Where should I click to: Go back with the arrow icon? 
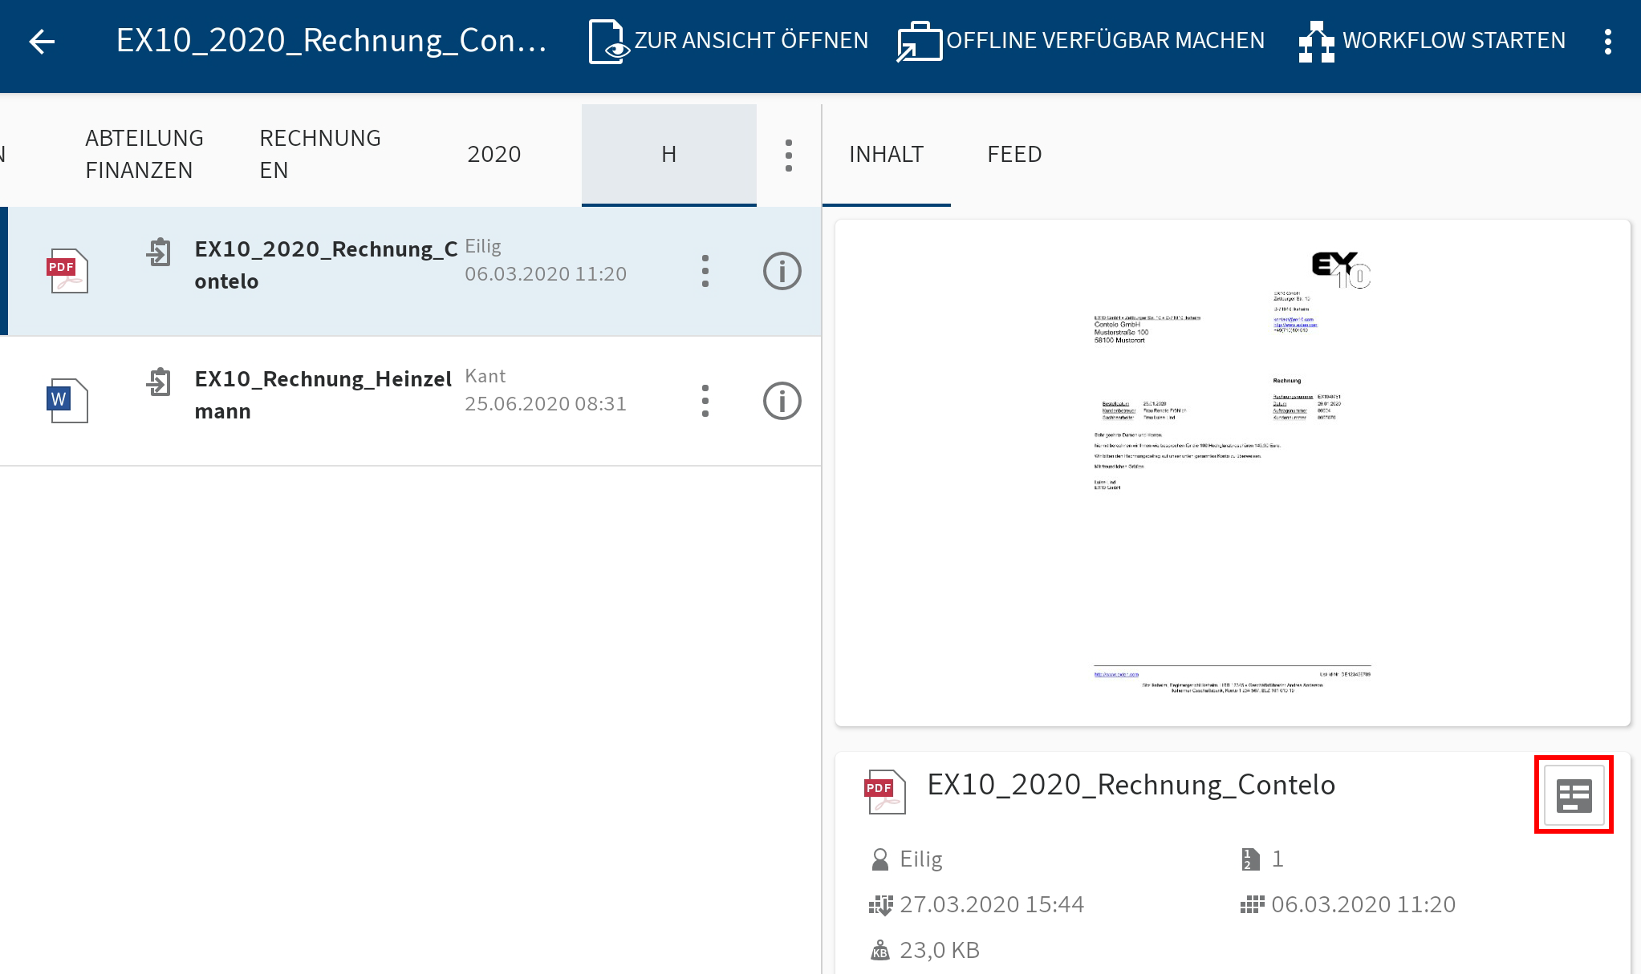click(42, 42)
